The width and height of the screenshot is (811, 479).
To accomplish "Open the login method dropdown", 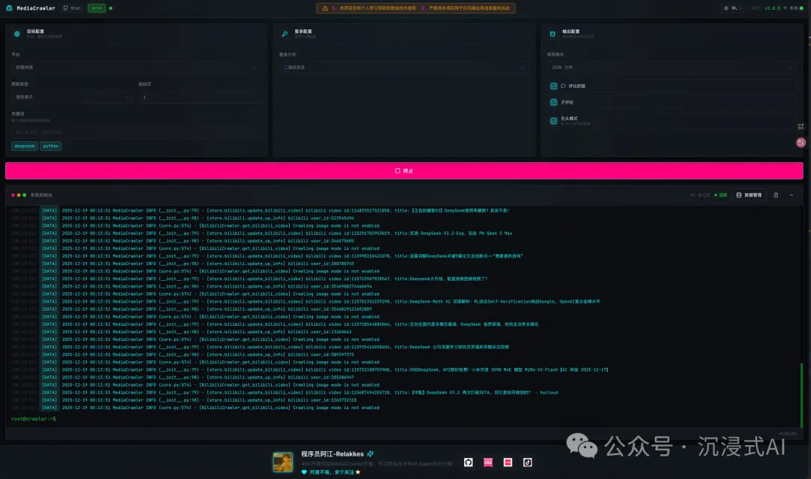I will pos(403,68).
